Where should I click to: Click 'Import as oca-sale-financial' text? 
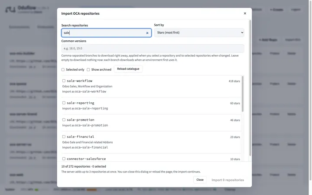pyautogui.click(x=85, y=147)
